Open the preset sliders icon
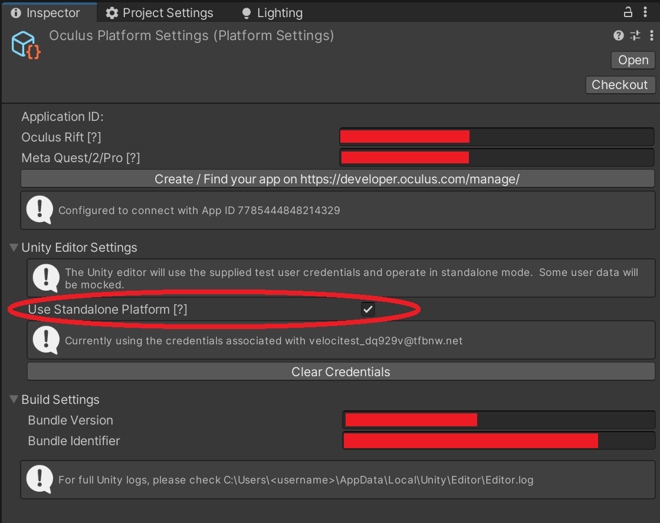Image resolution: width=660 pixels, height=523 pixels. click(635, 36)
